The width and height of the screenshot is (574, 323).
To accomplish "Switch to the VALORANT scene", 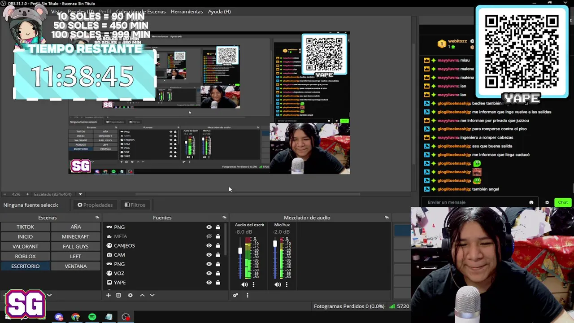I will tap(25, 247).
